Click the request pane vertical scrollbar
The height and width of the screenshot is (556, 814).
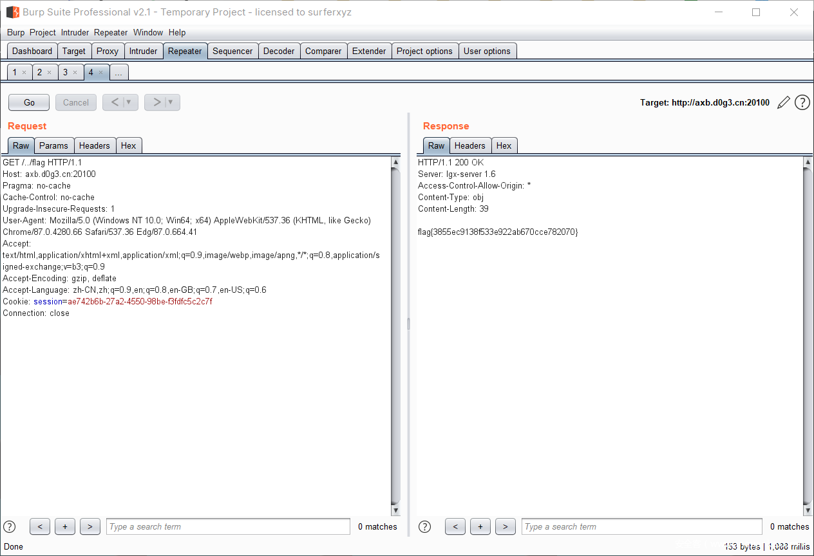396,336
